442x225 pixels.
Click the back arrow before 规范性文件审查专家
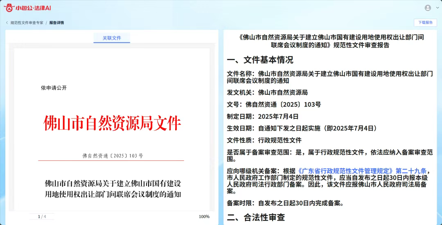coord(7,23)
